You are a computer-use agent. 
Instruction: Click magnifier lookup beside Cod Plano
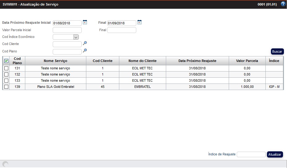click(85, 51)
